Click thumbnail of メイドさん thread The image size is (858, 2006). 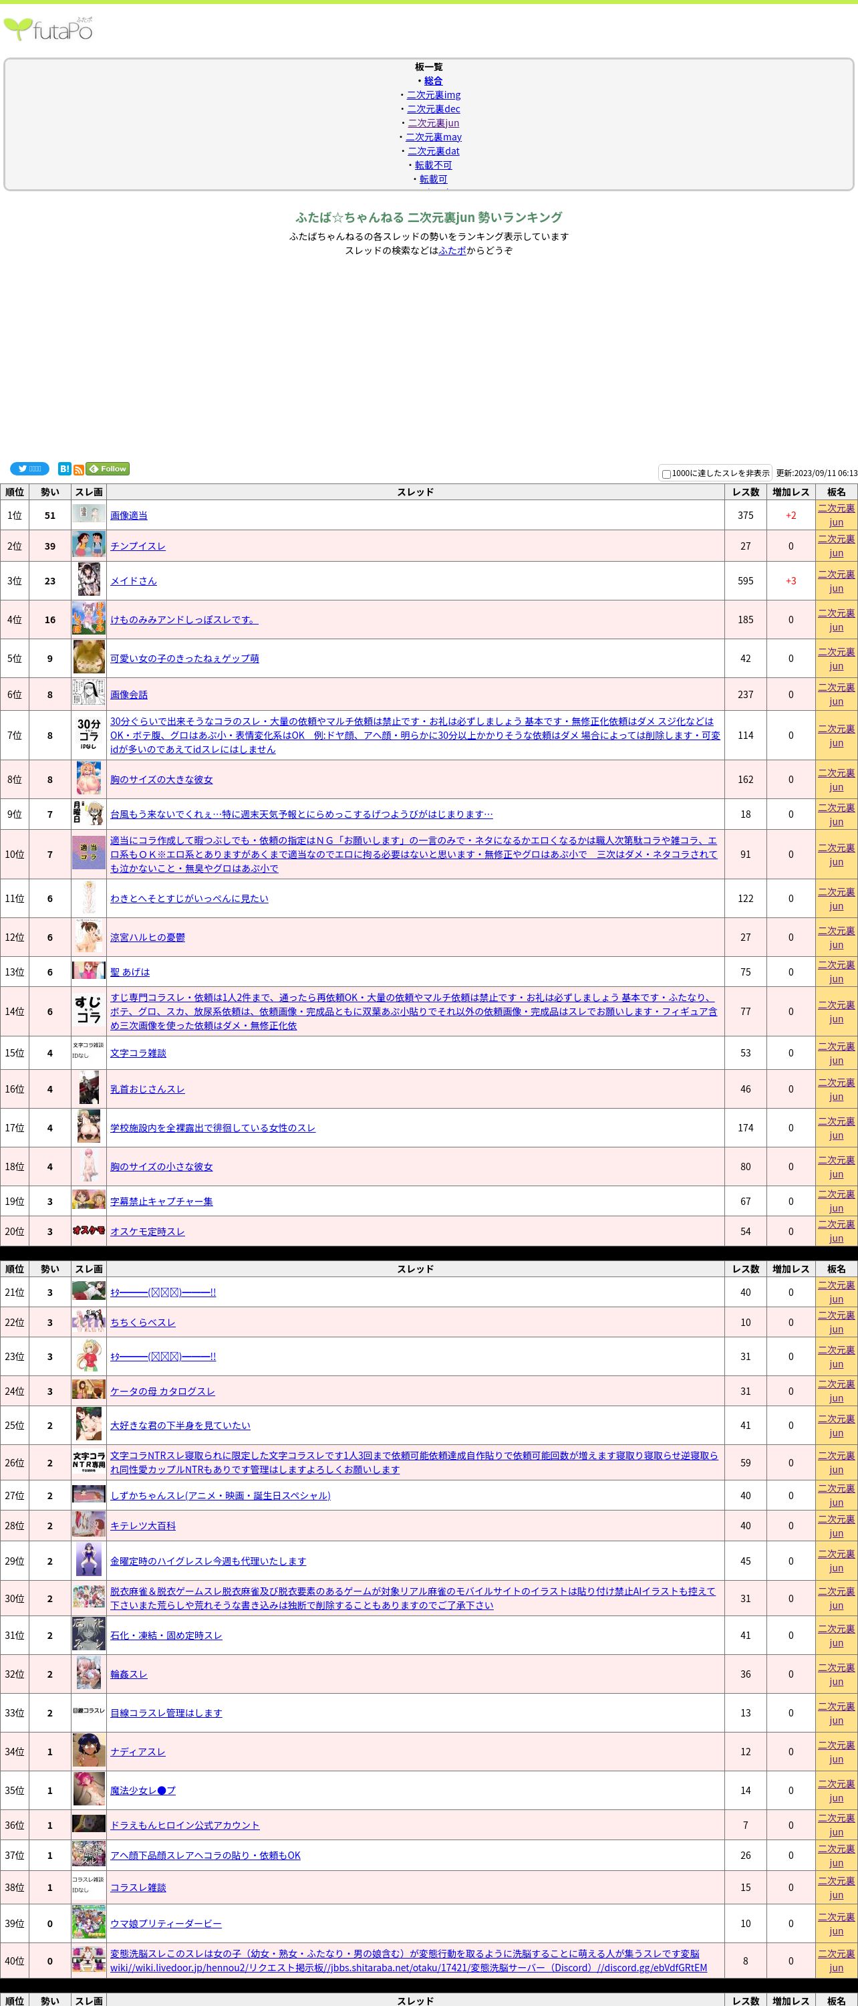(x=89, y=580)
